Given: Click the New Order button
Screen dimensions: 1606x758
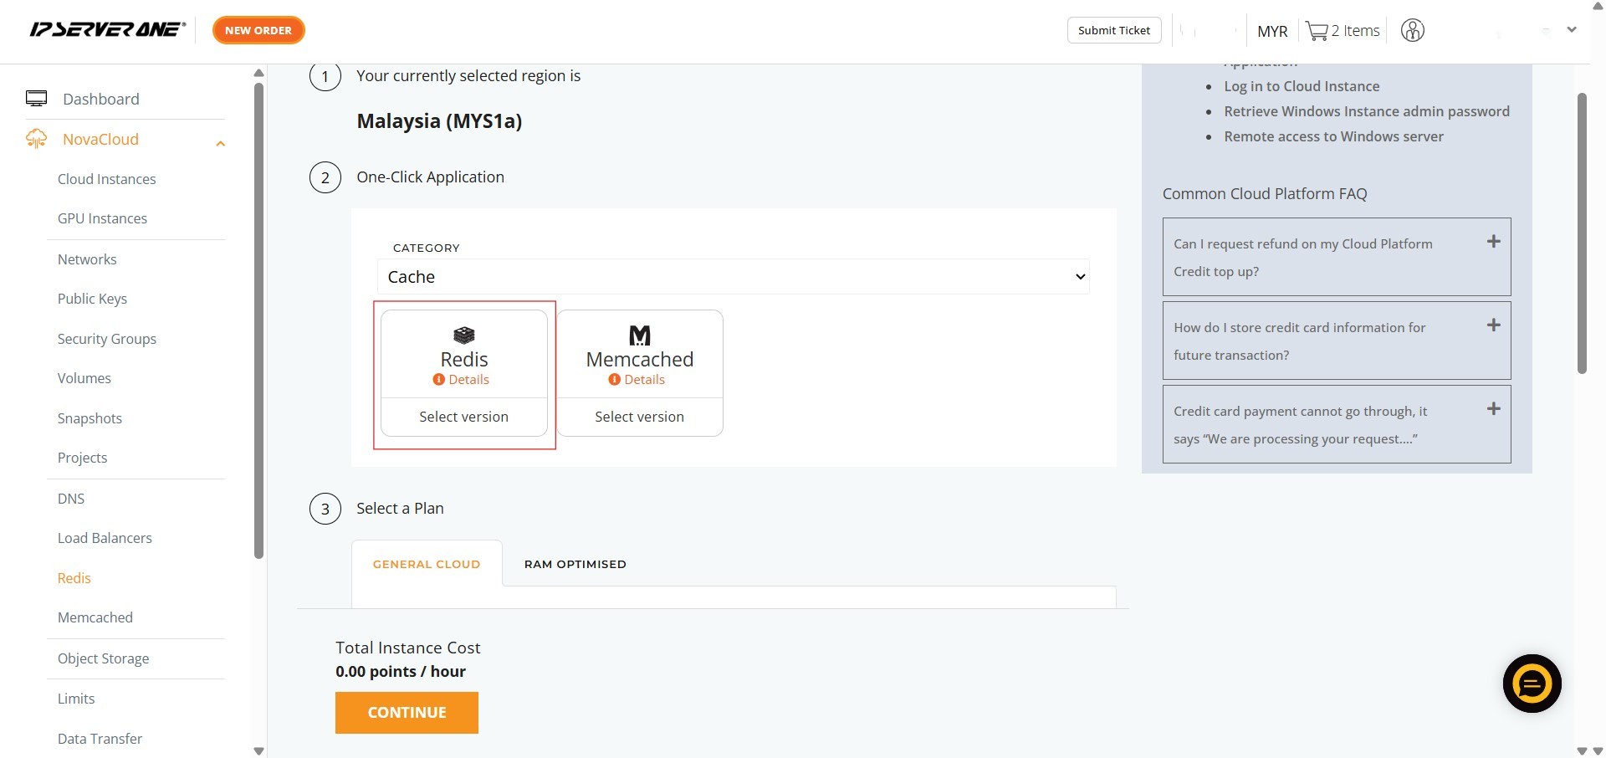Looking at the screenshot, I should pyautogui.click(x=258, y=30).
